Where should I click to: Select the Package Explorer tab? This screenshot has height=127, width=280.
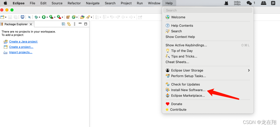point(16,24)
